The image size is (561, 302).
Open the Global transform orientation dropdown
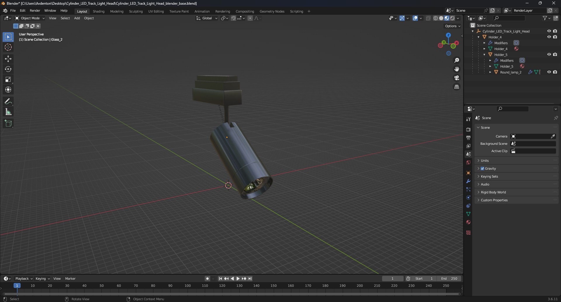(207, 18)
